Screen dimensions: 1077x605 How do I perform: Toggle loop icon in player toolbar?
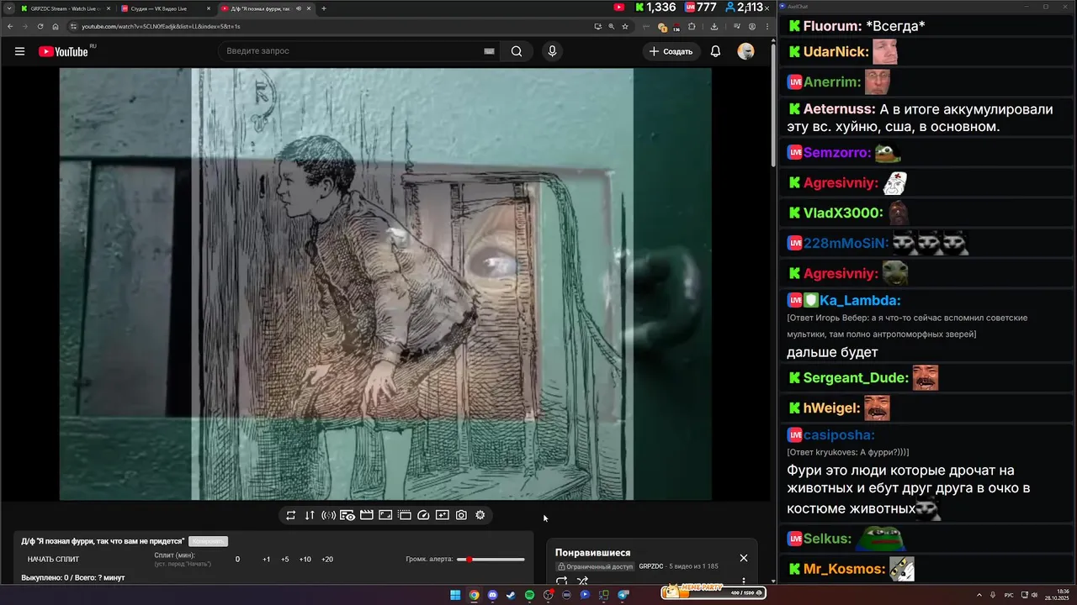click(290, 515)
